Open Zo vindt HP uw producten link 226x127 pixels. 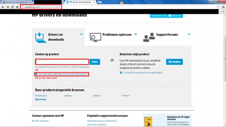tap(143, 73)
